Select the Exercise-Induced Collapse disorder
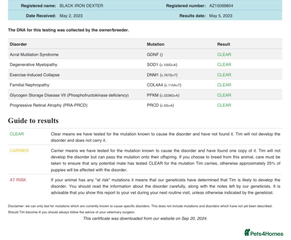 (35, 75)
